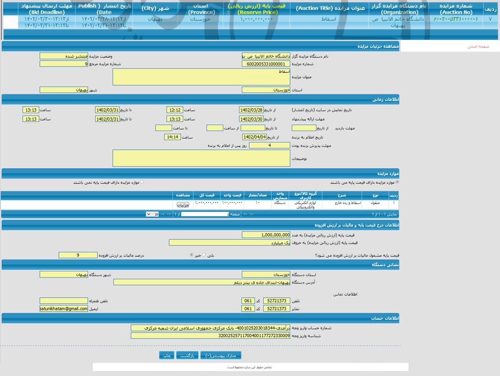The image size is (500, 376).
Task: Click auction number link 6002005331000001 in top row
Action: 456,19
